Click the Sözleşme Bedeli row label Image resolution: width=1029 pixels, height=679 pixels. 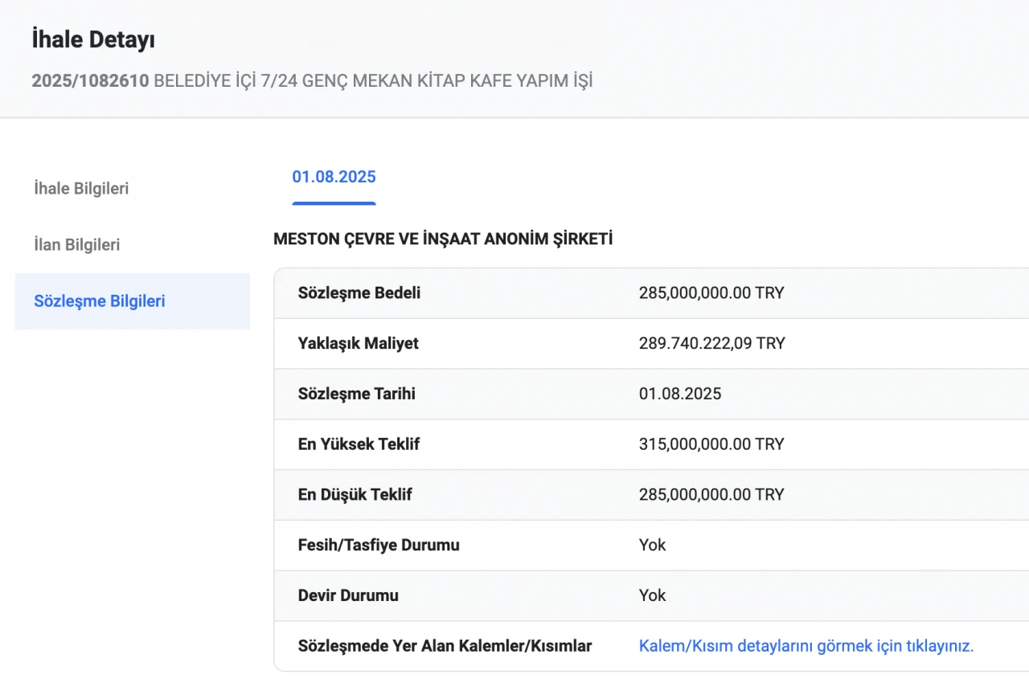[x=359, y=293]
